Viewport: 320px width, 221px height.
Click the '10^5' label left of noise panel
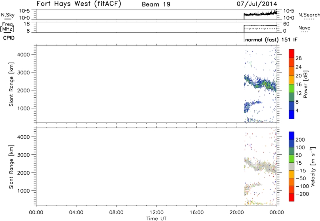(x=24, y=11)
